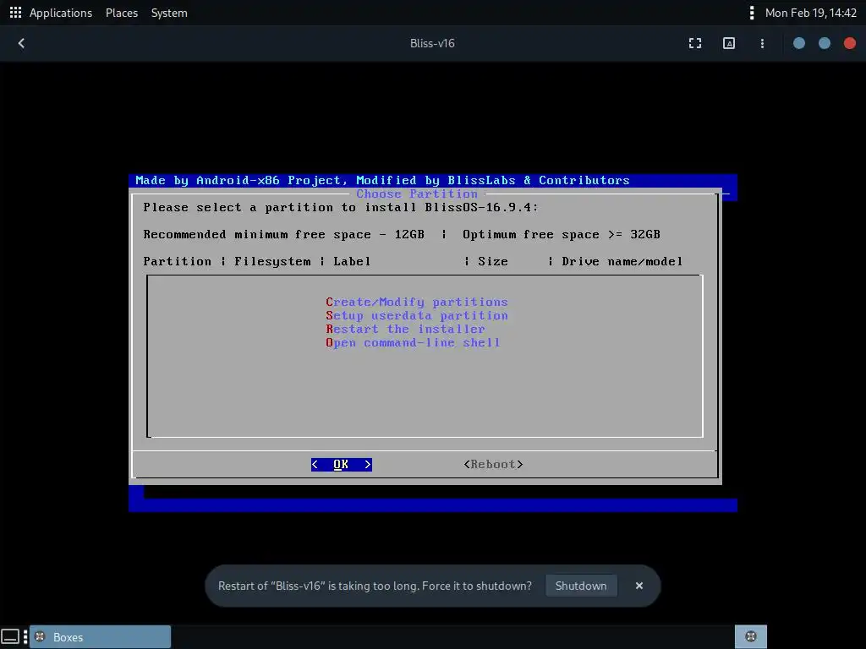The image size is (866, 649).
Task: Open the System menu
Action: (169, 13)
